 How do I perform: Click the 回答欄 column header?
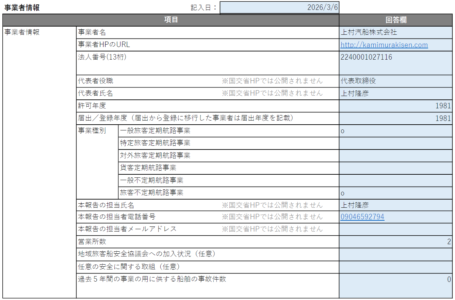(396, 20)
